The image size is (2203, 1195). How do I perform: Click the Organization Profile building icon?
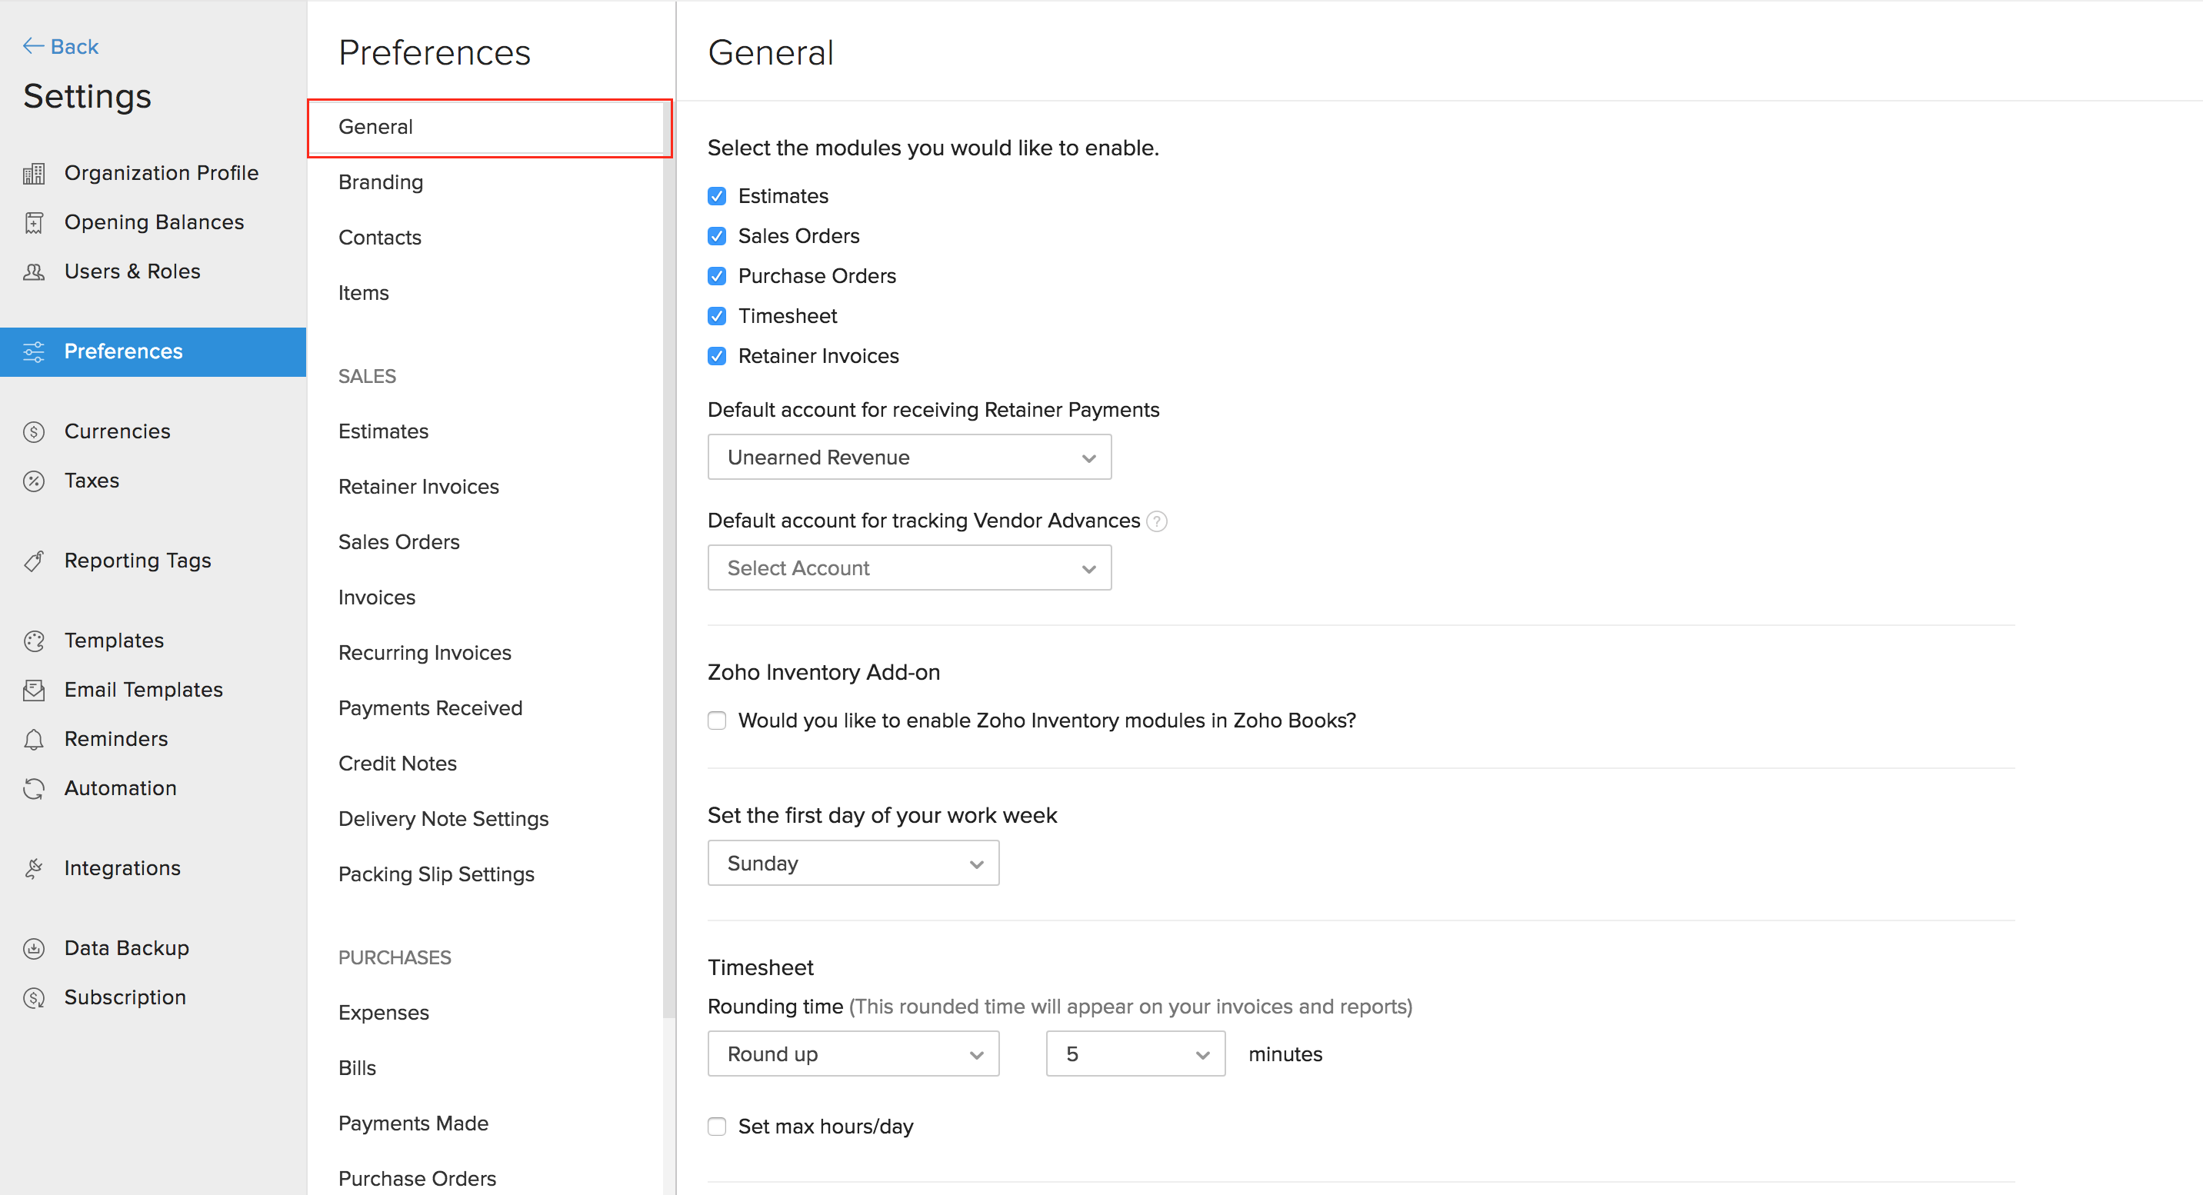coord(34,174)
